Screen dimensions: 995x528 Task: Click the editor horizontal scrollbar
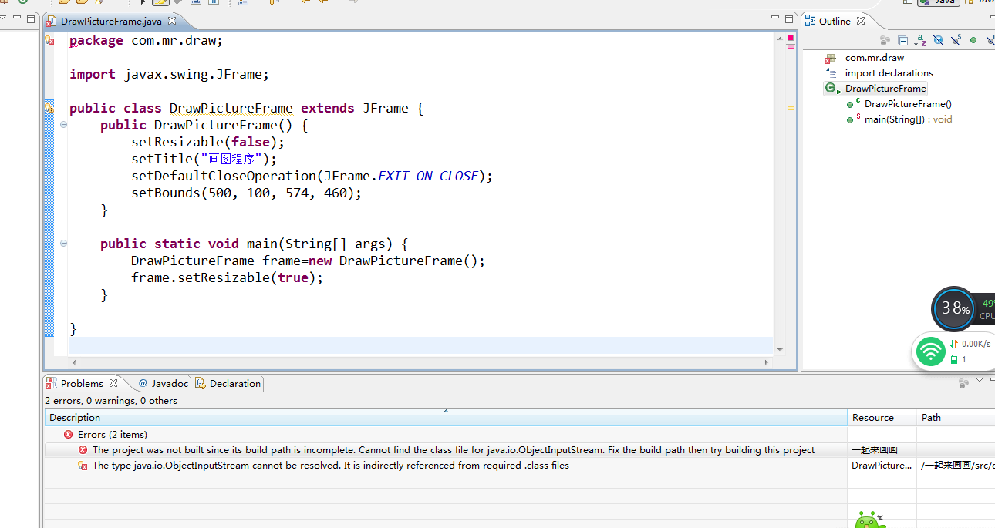420,362
